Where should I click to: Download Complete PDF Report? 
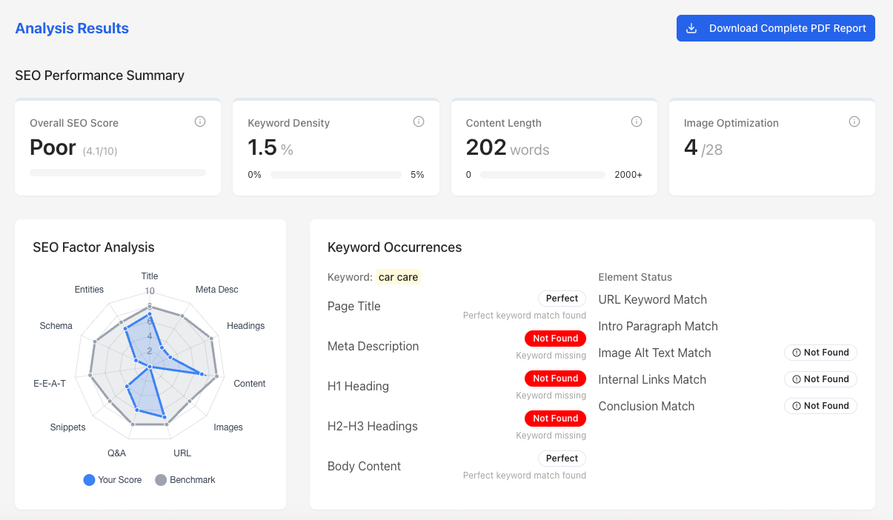[775, 28]
